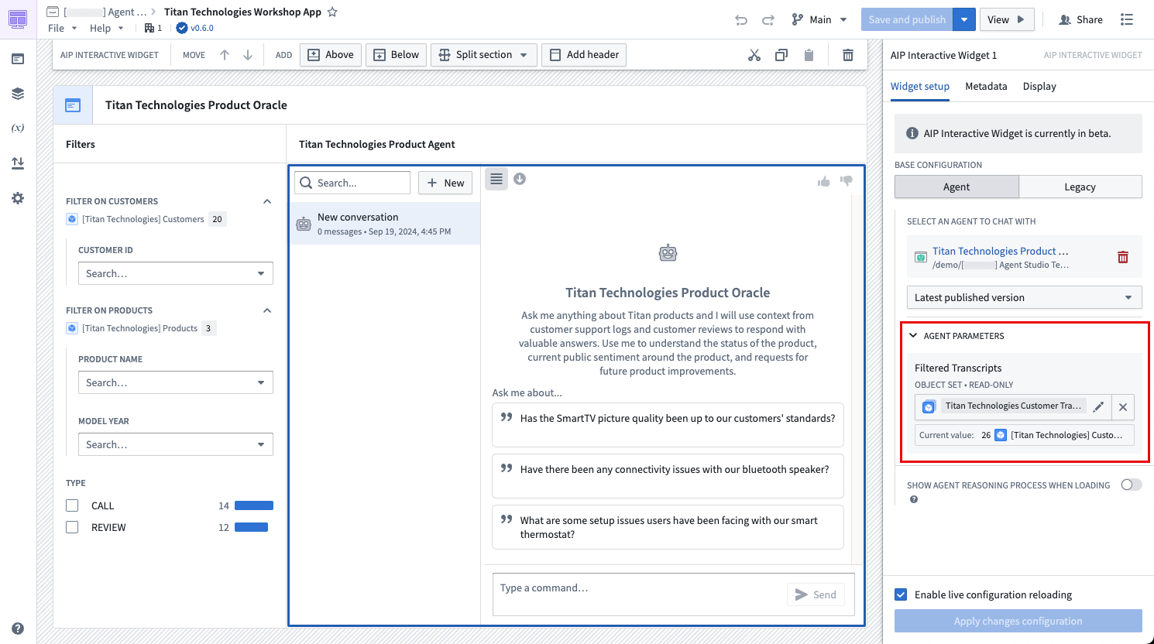Image resolution: width=1154 pixels, height=644 pixels.
Task: Click the undo arrow icon
Action: pos(741,20)
